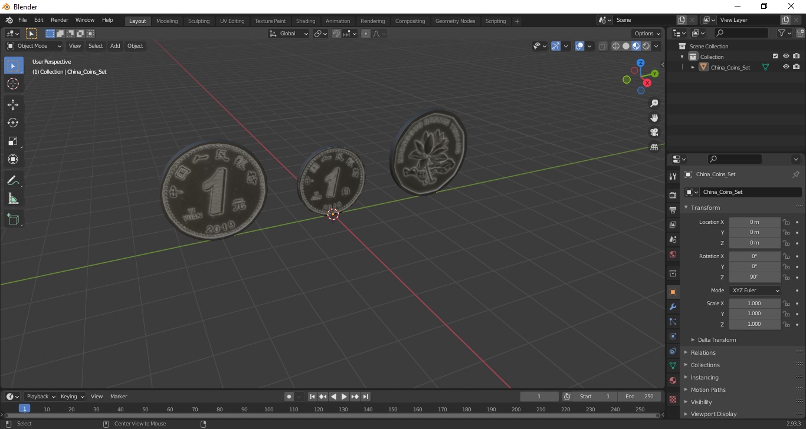
Task: Toggle camera view icon
Action: pyautogui.click(x=654, y=133)
